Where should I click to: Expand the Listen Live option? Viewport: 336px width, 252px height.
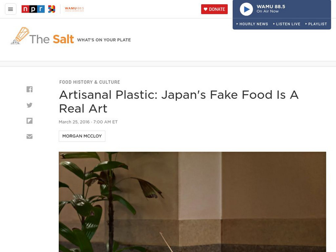[x=287, y=24]
